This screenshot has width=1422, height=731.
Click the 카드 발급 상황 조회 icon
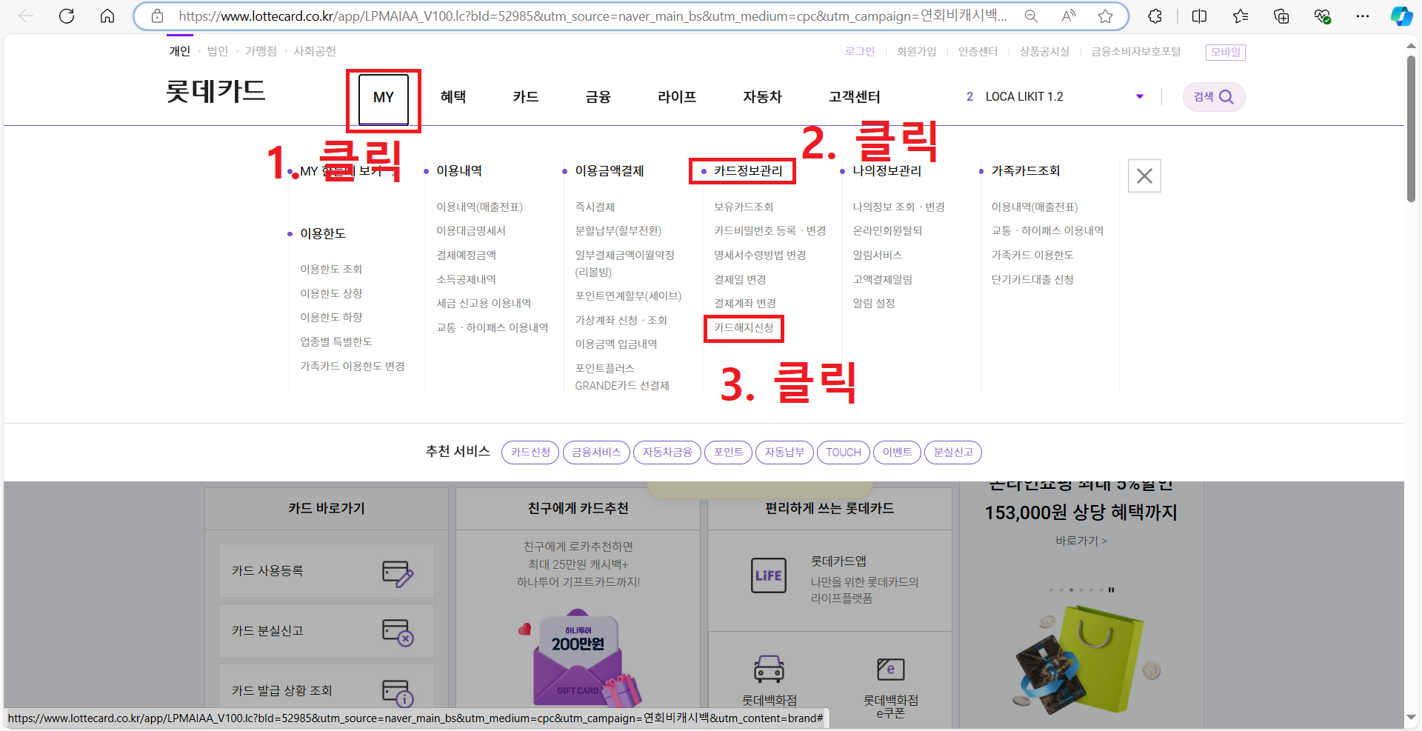(x=398, y=692)
